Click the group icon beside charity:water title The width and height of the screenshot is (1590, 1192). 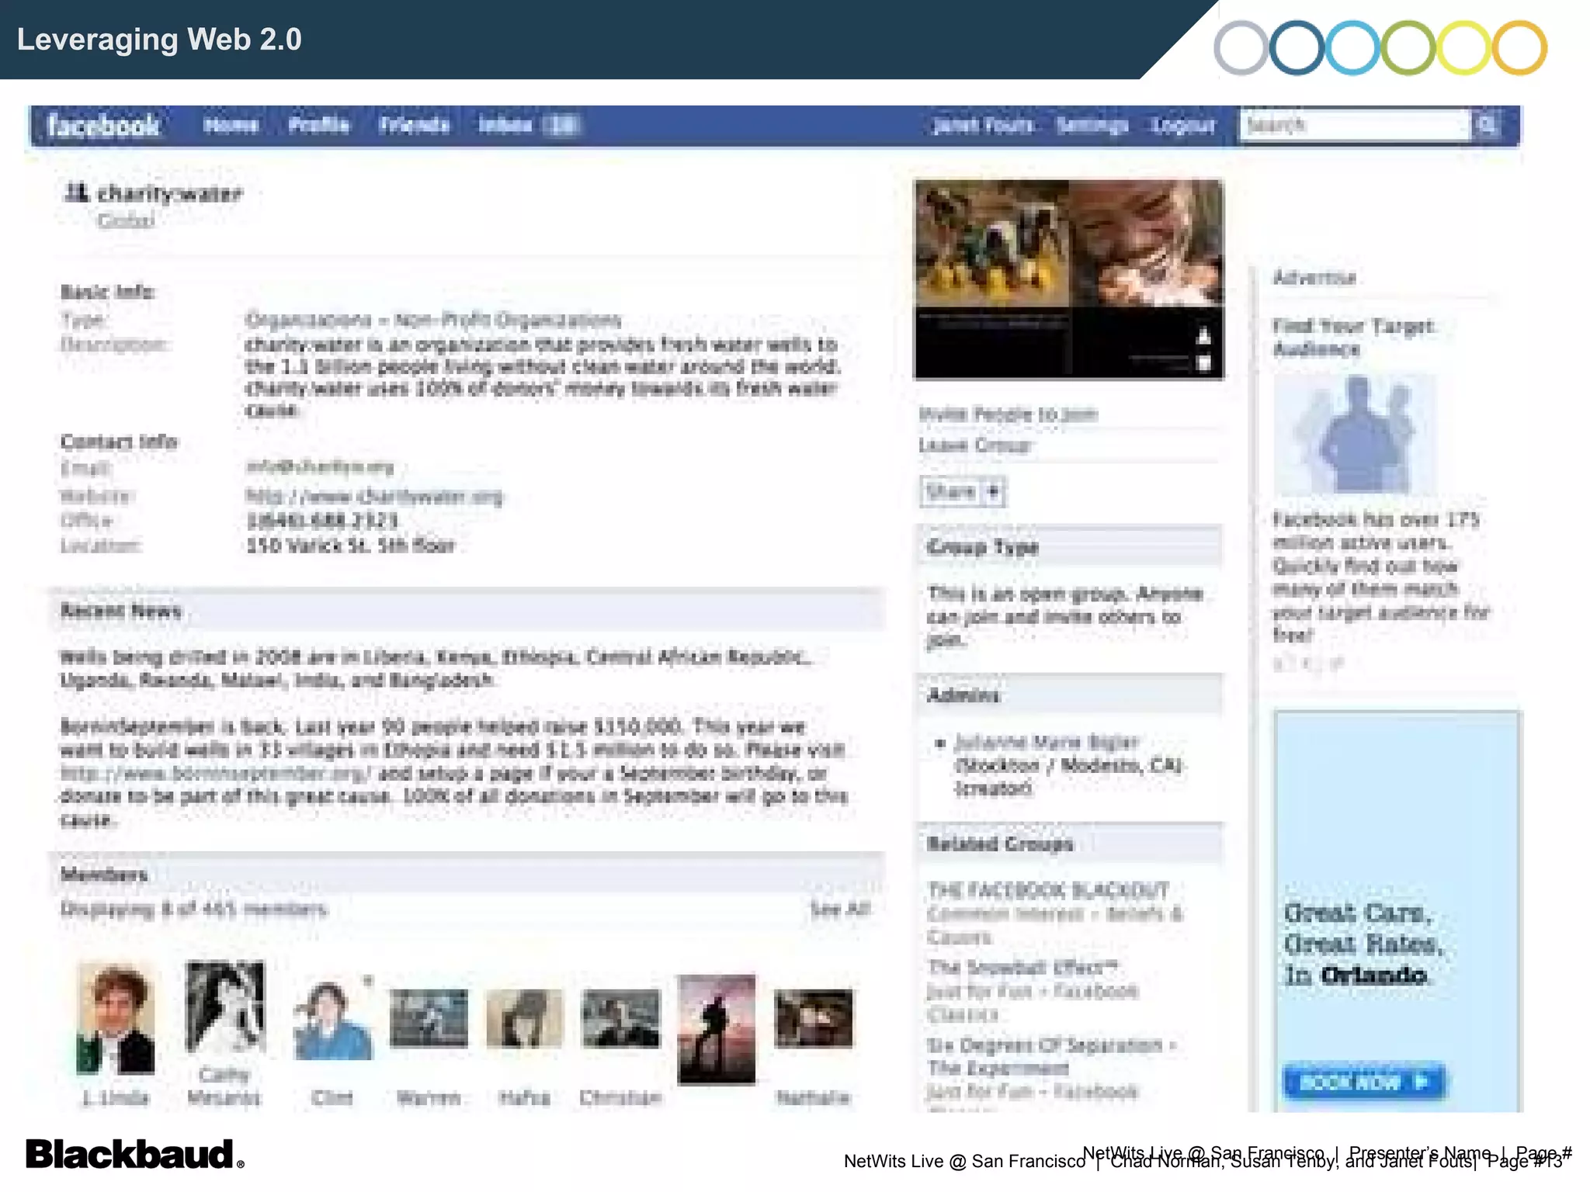(76, 192)
